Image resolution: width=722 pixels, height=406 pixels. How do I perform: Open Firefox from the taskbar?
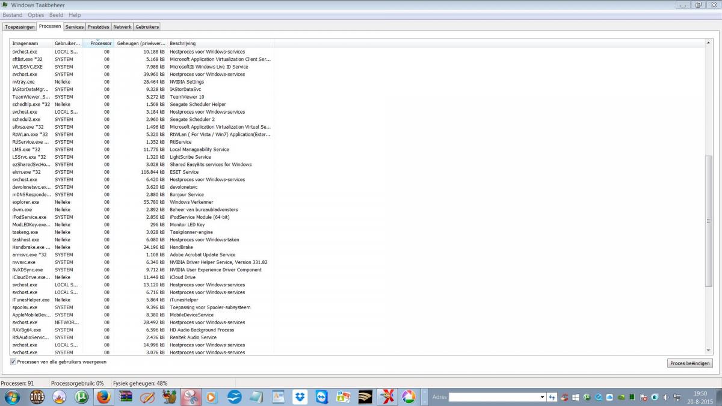point(103,397)
